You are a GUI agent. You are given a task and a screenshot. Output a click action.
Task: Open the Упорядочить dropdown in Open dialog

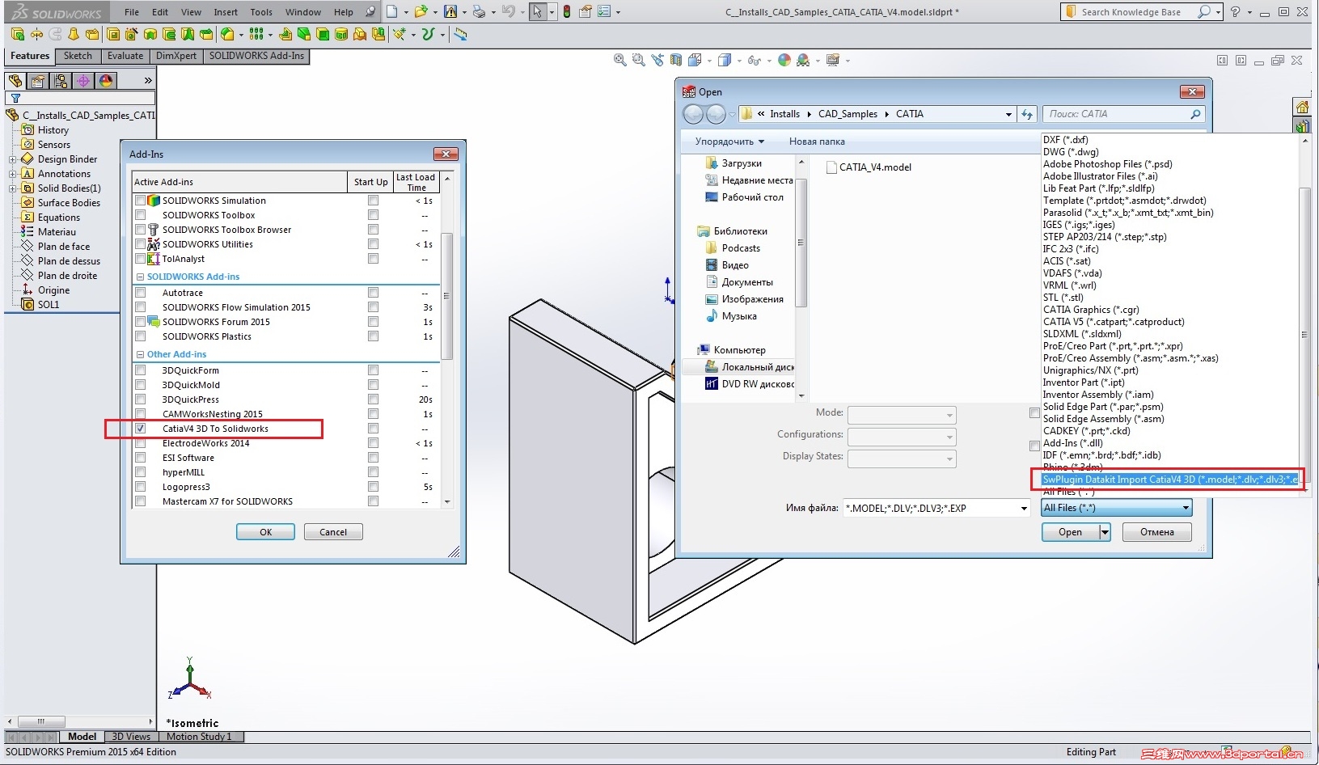729,142
